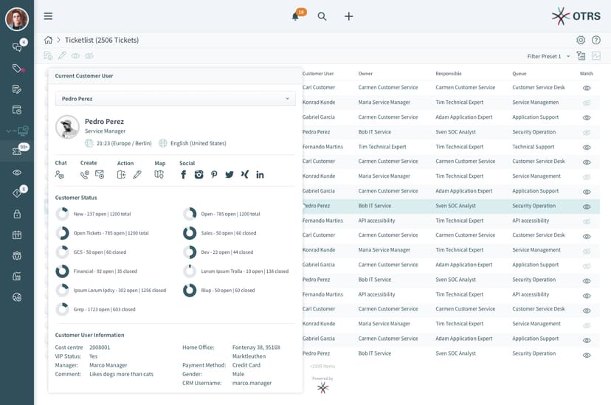Open the map icon for customer

159,175
